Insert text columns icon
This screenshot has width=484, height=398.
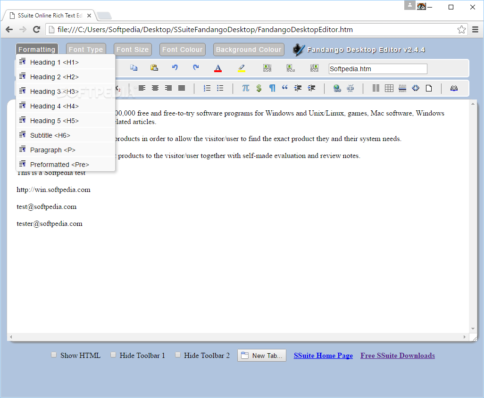tap(376, 88)
